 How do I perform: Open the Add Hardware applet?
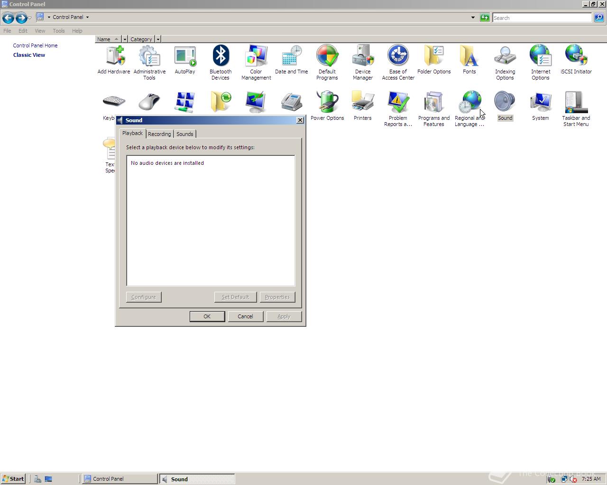point(114,60)
